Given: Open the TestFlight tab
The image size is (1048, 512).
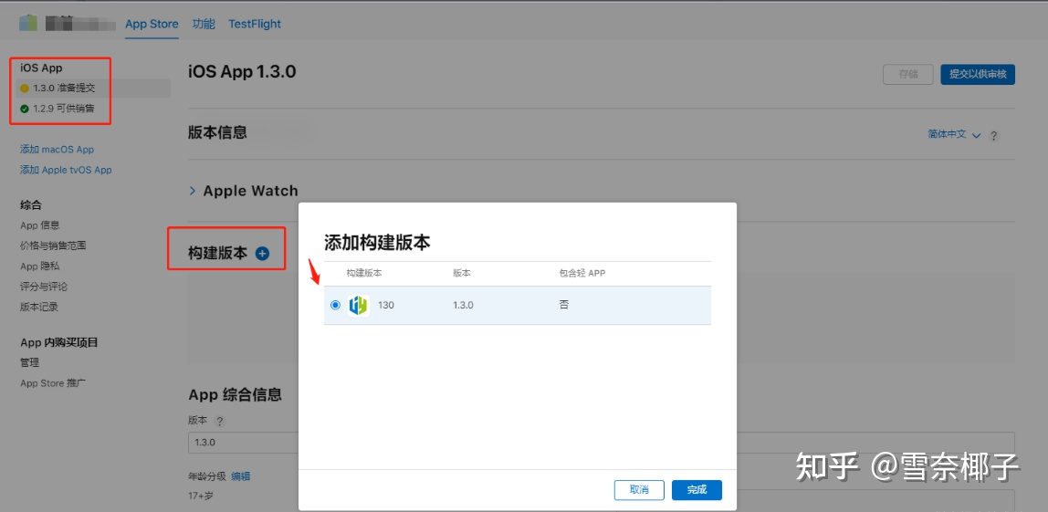Looking at the screenshot, I should tap(255, 24).
